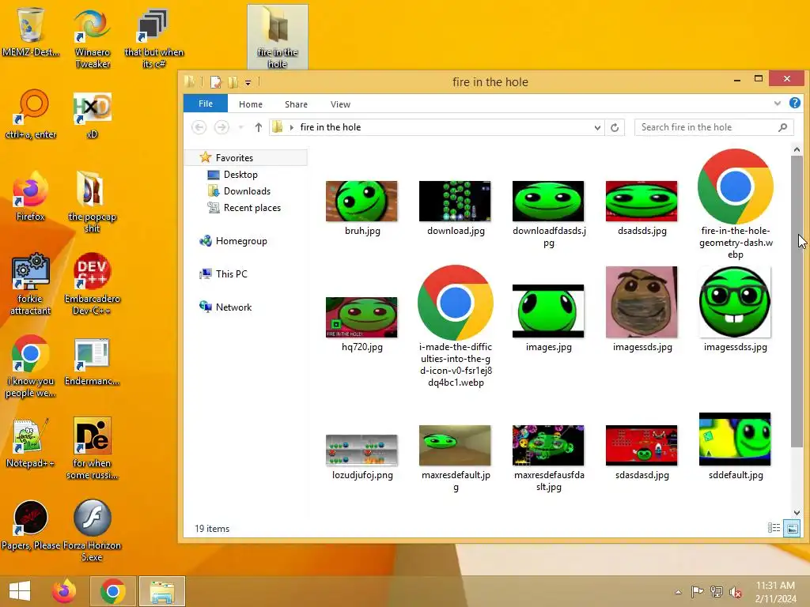Image resolution: width=810 pixels, height=607 pixels.
Task: Open Recent places in navigation pane
Action: point(244,208)
